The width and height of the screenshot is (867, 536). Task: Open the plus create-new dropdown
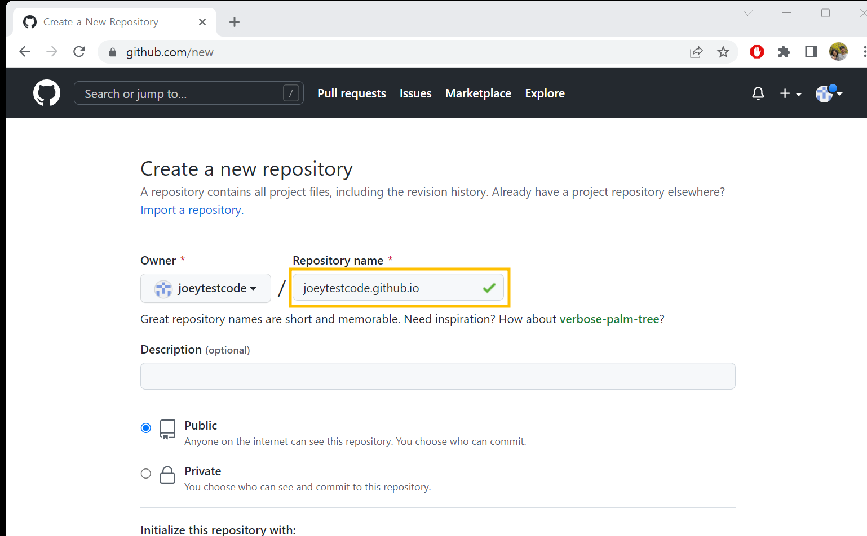[790, 93]
